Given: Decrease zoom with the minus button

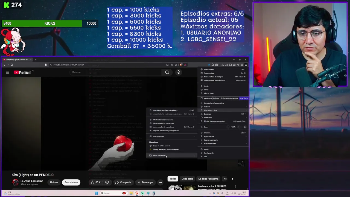Looking at the screenshot, I should coord(228,127).
